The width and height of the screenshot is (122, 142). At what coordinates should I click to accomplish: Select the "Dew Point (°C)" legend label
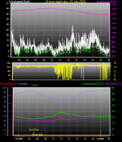click(112, 84)
